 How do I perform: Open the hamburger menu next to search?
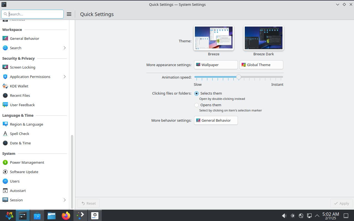pyautogui.click(x=69, y=14)
